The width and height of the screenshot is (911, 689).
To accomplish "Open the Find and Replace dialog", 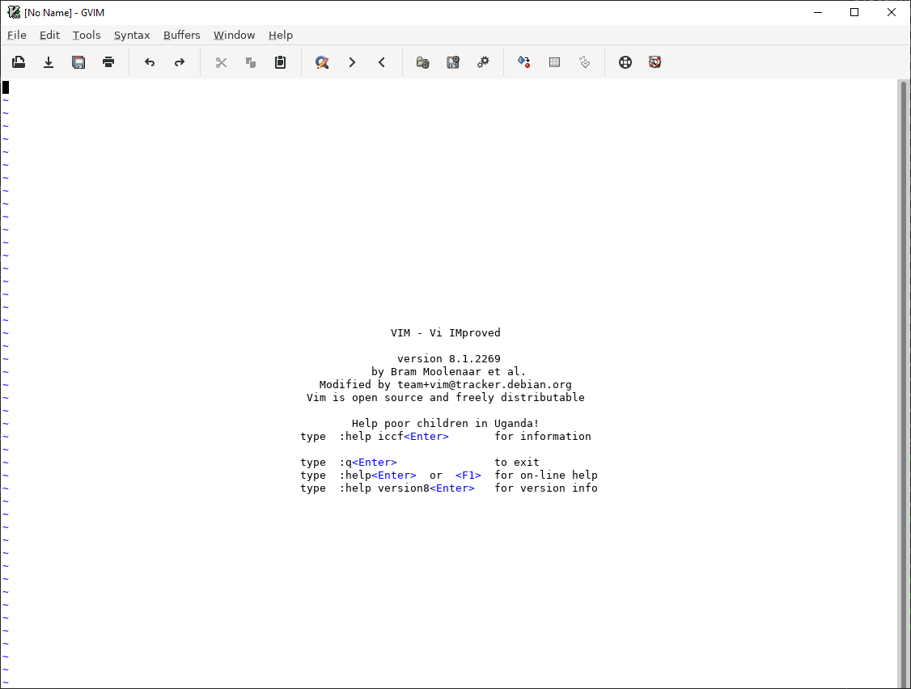I will pyautogui.click(x=322, y=62).
